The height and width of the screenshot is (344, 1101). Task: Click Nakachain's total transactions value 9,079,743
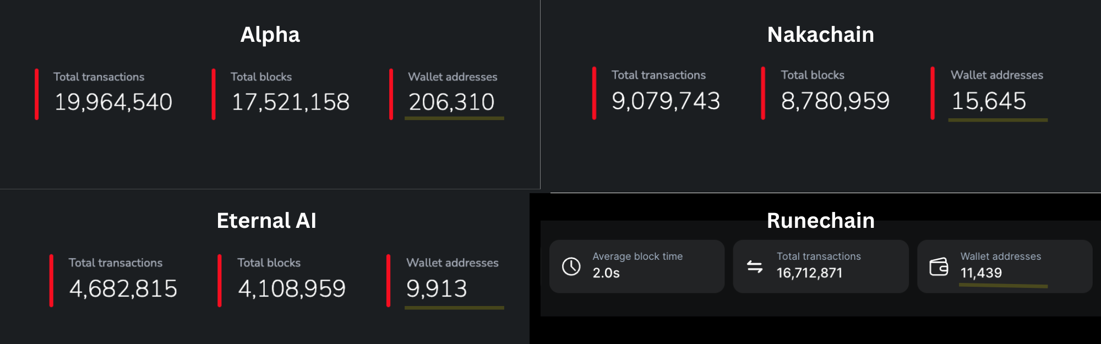click(x=666, y=101)
